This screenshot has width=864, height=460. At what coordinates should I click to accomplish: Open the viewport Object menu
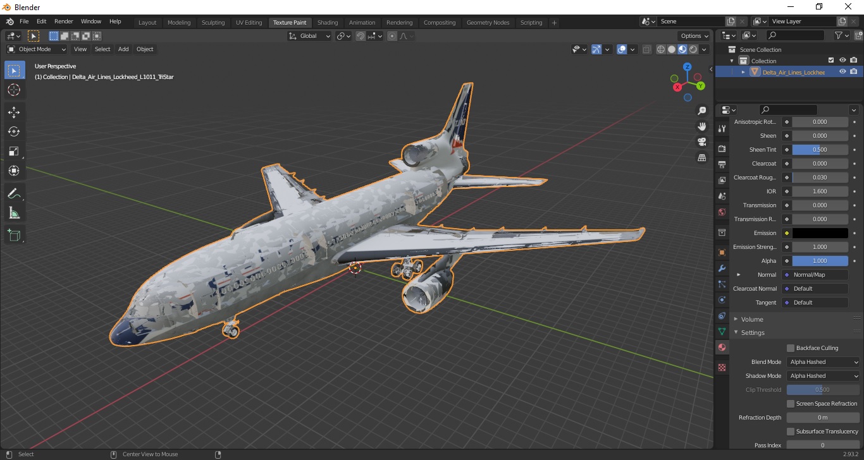click(x=145, y=49)
